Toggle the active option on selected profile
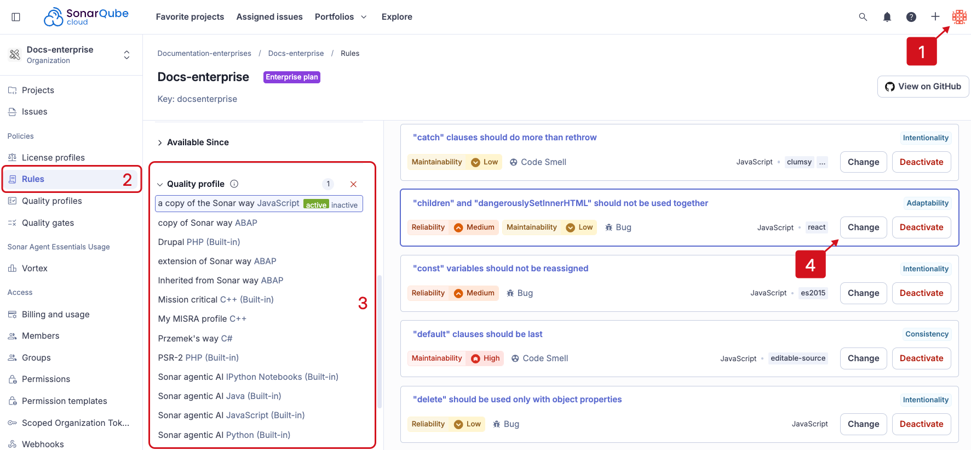Image resolution: width=971 pixels, height=450 pixels. click(x=316, y=204)
